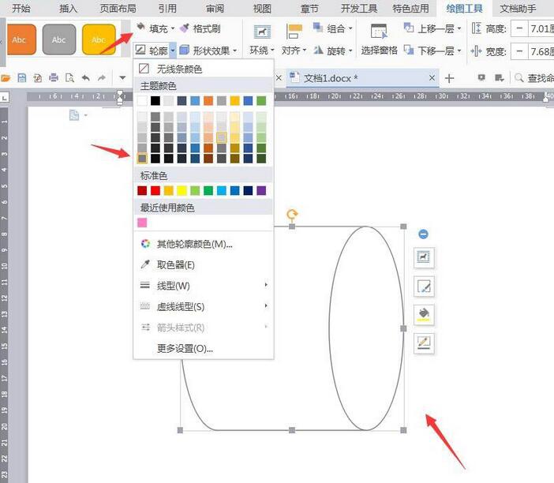
Task: Click the Outline (轮廓) button
Action: [x=152, y=51]
